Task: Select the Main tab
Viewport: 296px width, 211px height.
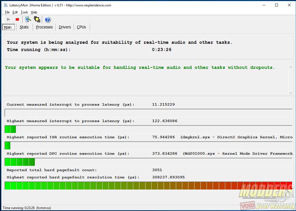Action: pos(8,27)
